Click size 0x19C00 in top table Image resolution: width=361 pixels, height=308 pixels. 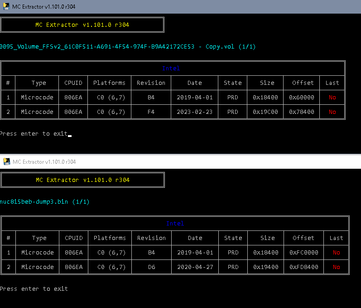click(265, 112)
